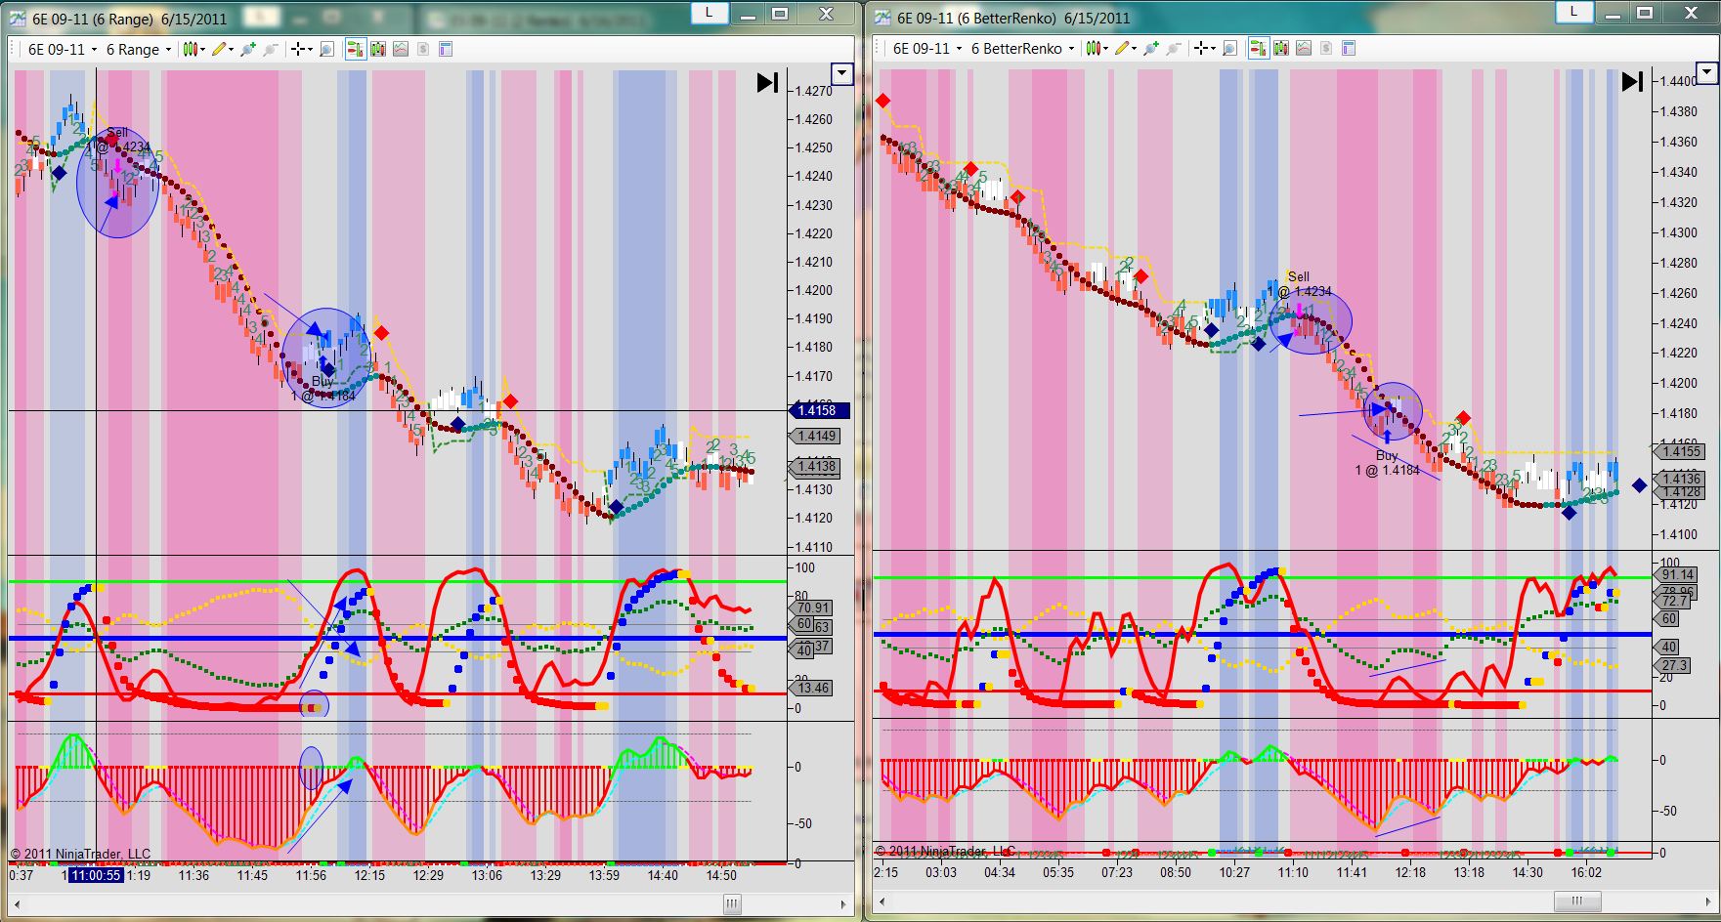Zoom out on the 6 Range chart
This screenshot has height=922, width=1721.
(x=271, y=49)
